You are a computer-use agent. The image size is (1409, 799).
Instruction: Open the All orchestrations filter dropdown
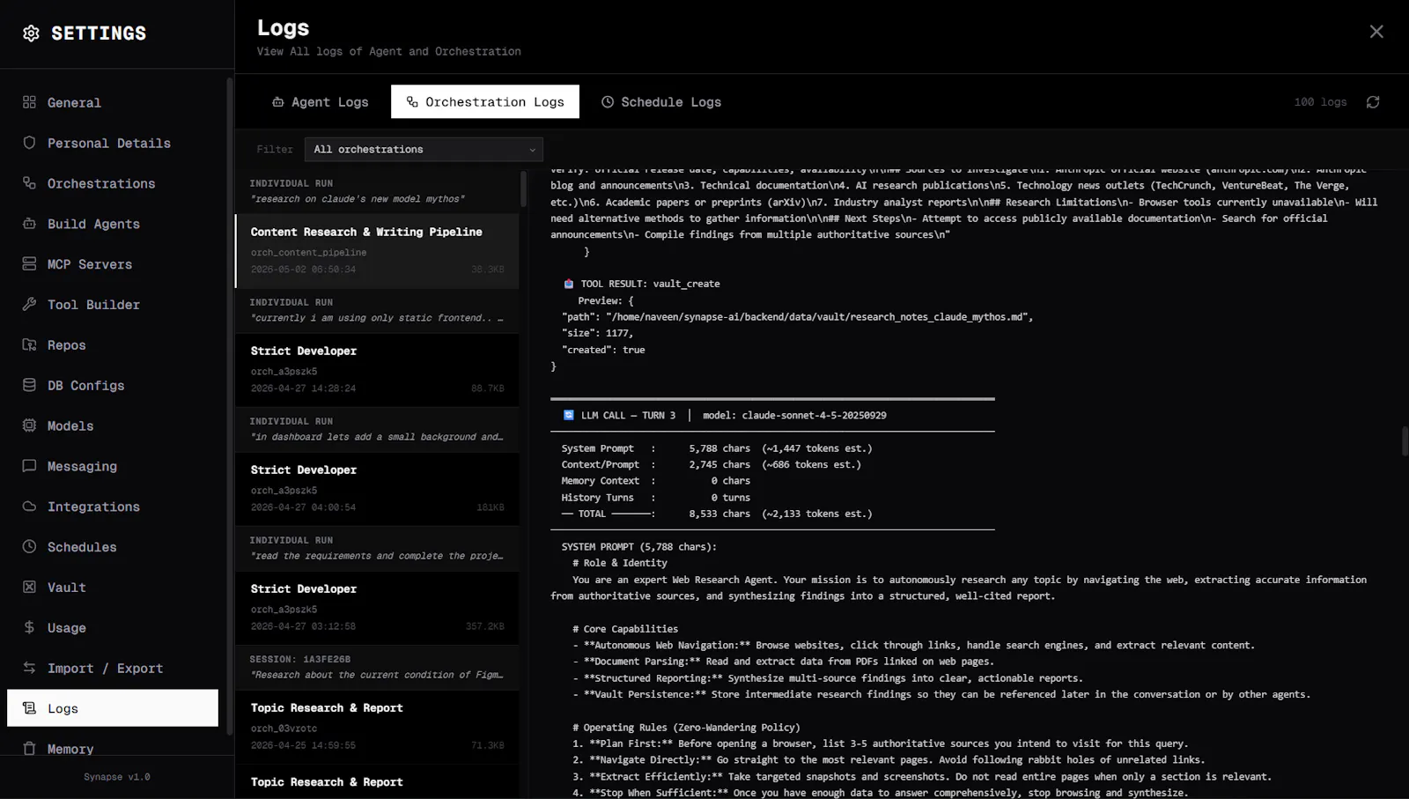pyautogui.click(x=424, y=150)
